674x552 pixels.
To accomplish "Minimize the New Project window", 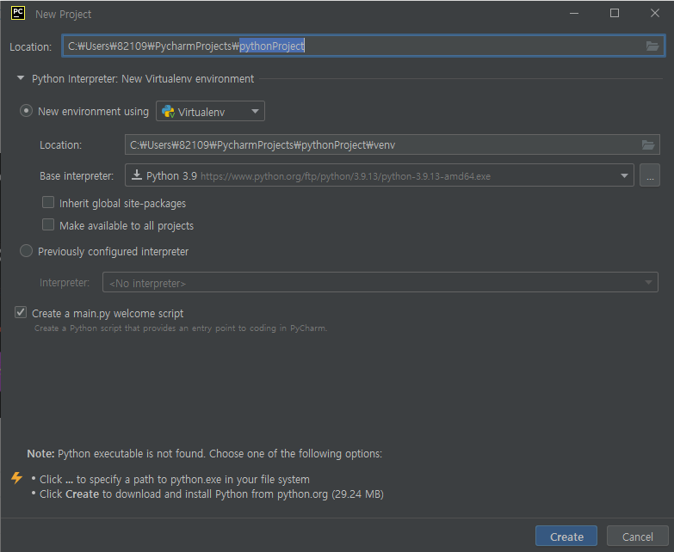I will point(574,13).
